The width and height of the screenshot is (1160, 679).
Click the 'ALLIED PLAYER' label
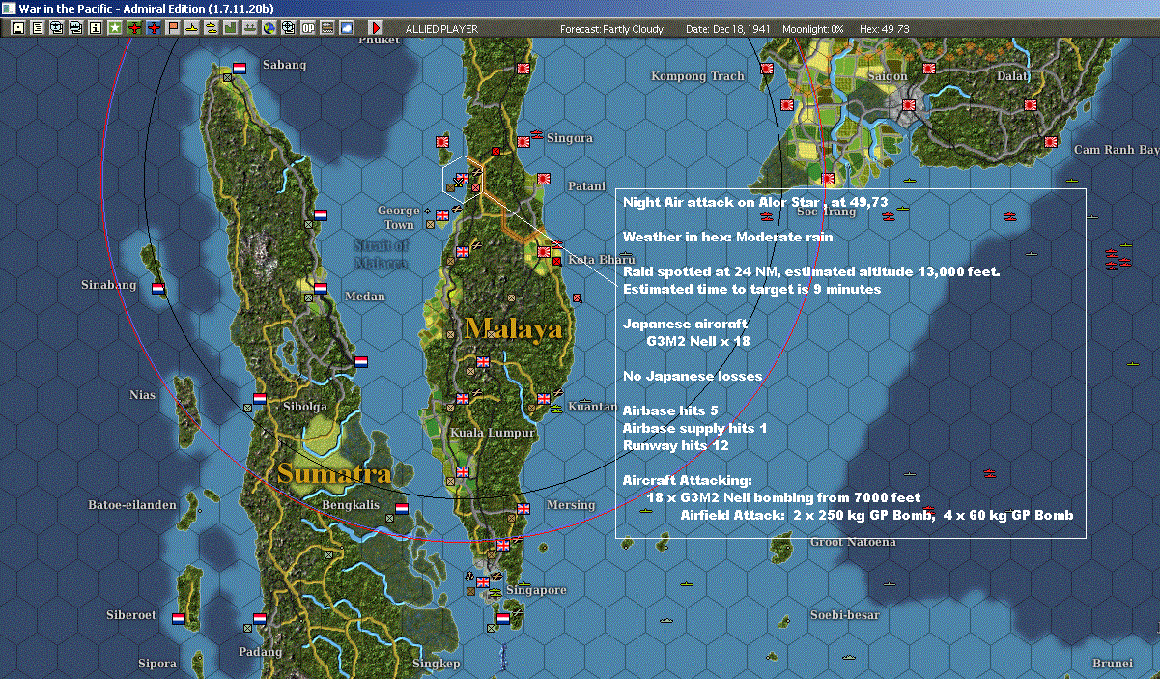[441, 29]
